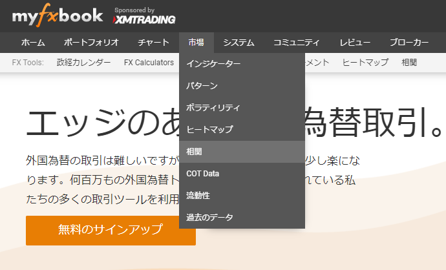Choose ボラティリティ from the dropdown

[213, 107]
